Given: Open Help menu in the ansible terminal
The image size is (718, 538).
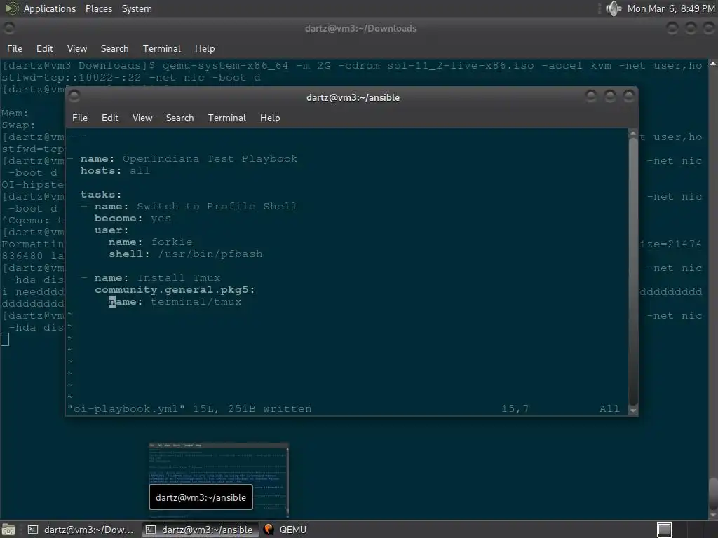Looking at the screenshot, I should coord(270,118).
